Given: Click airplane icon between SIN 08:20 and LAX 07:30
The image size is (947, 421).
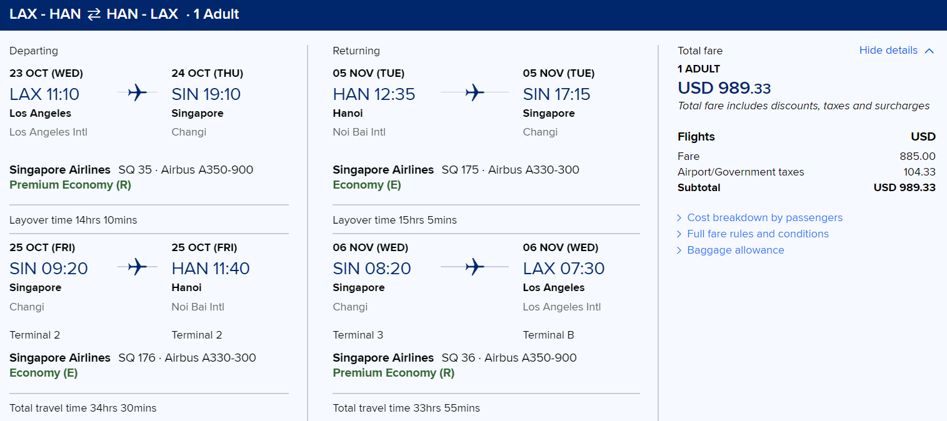Looking at the screenshot, I should click(x=474, y=267).
